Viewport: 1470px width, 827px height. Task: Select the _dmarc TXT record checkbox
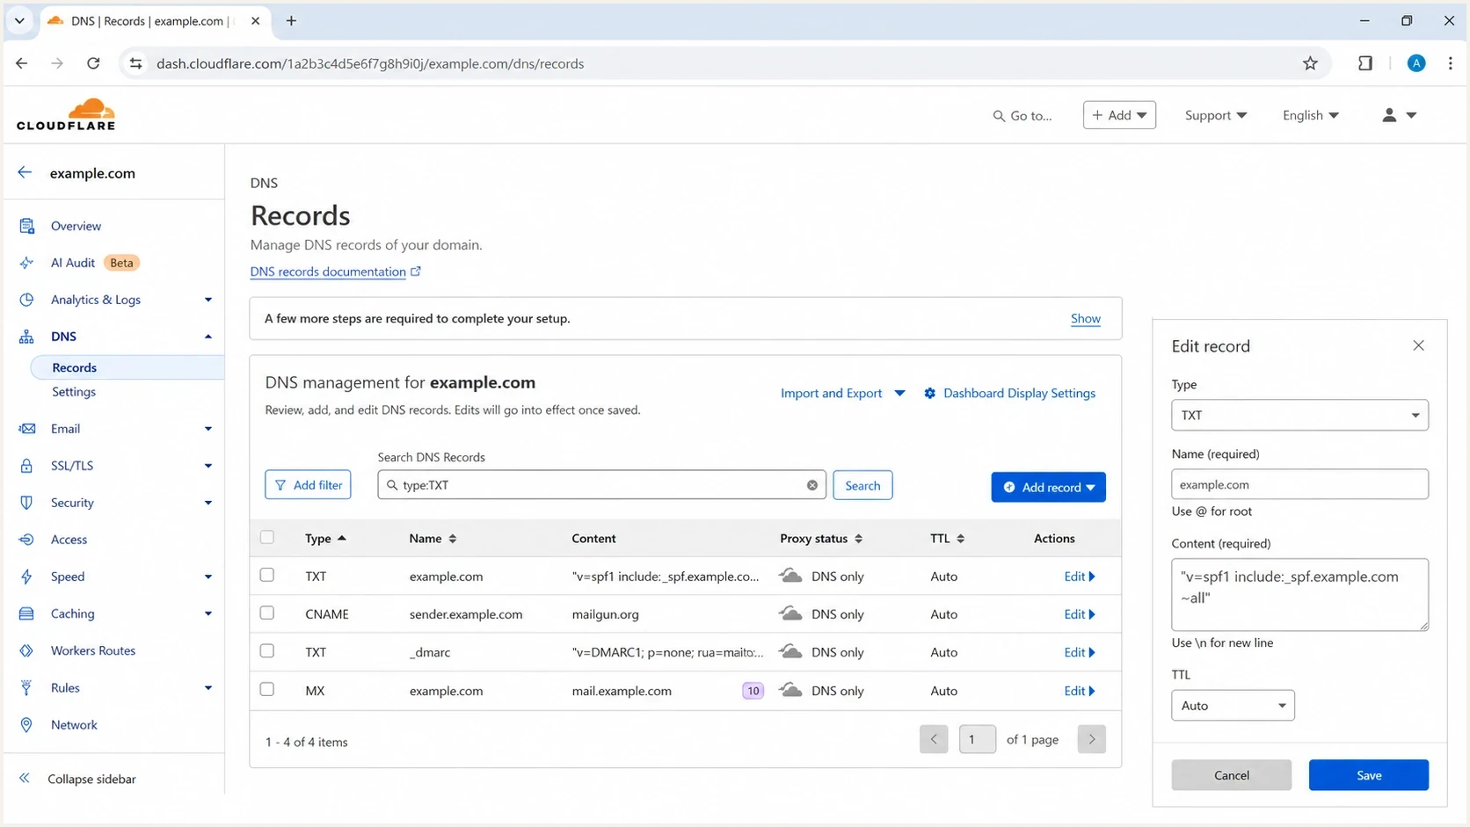pyautogui.click(x=267, y=651)
